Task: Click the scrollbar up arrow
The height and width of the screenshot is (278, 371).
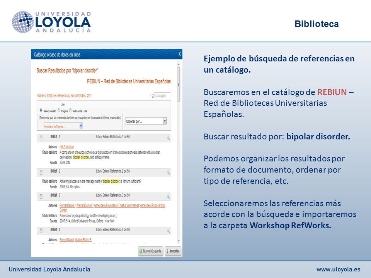Action: [x=179, y=64]
